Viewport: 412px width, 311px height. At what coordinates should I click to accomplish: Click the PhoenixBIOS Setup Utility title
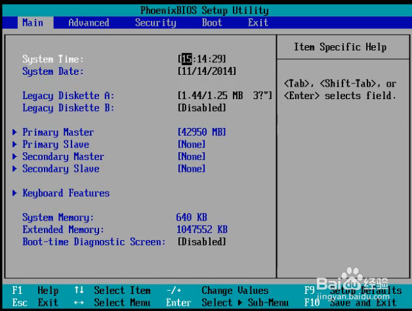point(205,10)
